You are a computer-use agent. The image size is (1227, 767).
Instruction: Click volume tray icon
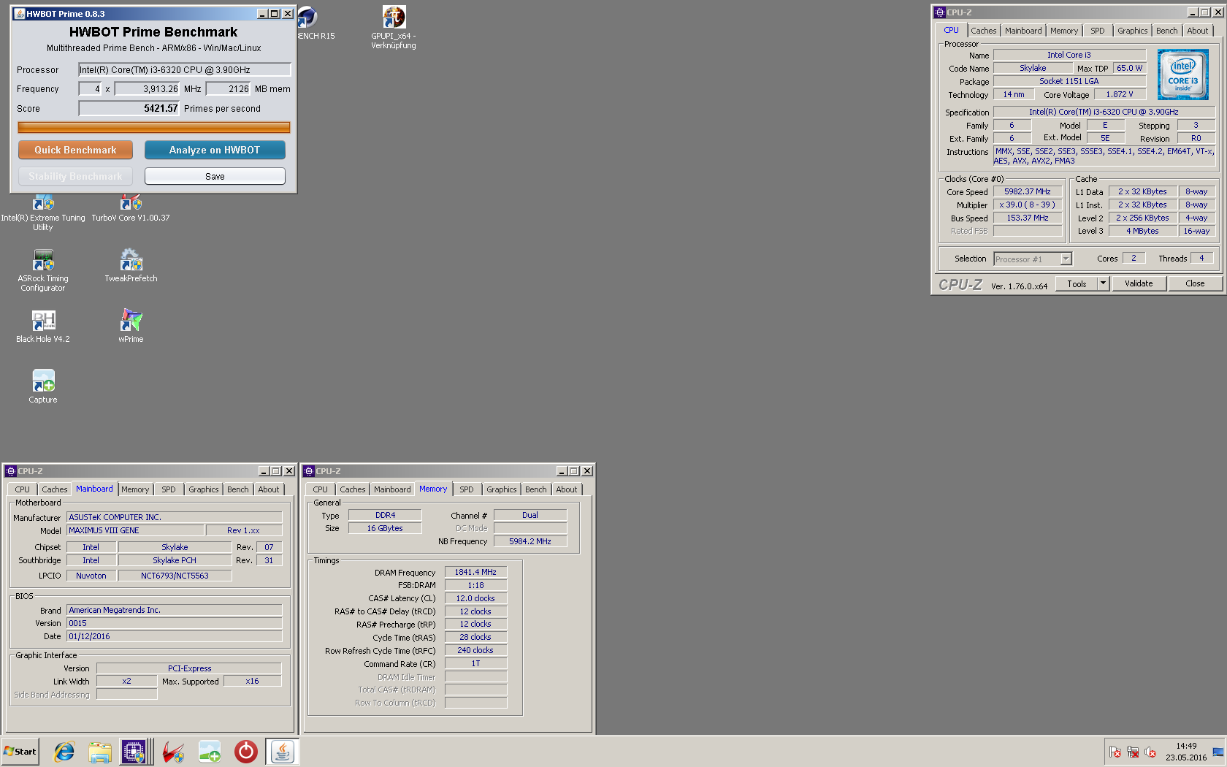point(1150,752)
